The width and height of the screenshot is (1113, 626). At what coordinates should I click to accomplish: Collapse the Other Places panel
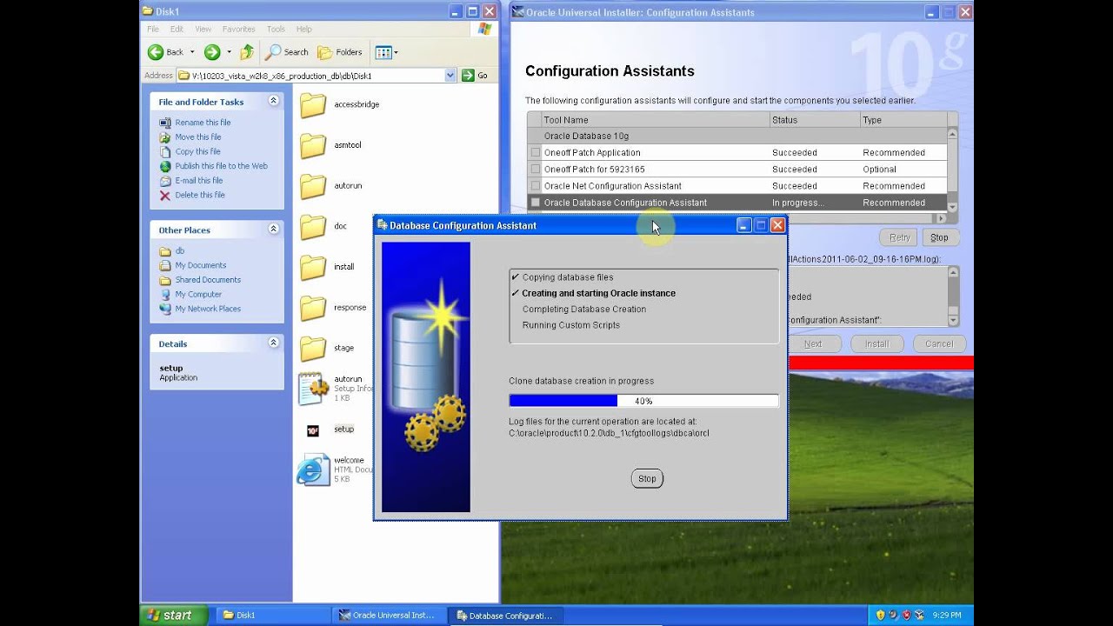click(x=273, y=230)
